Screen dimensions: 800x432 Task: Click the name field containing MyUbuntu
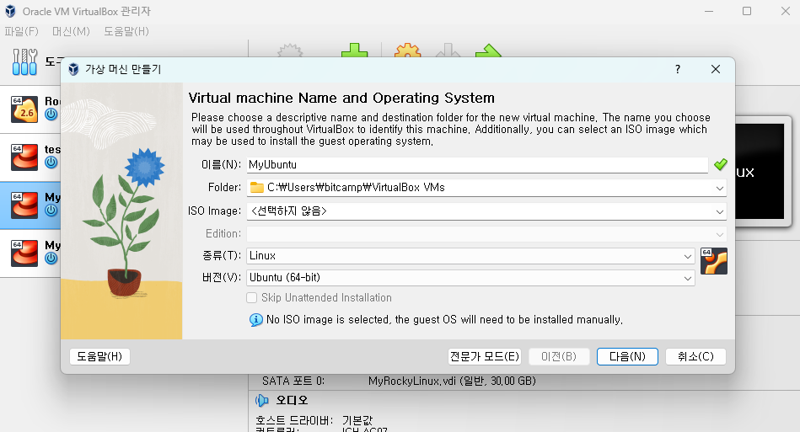(x=477, y=164)
